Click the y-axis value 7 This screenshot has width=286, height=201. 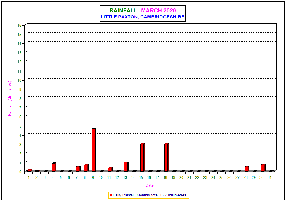(20, 108)
